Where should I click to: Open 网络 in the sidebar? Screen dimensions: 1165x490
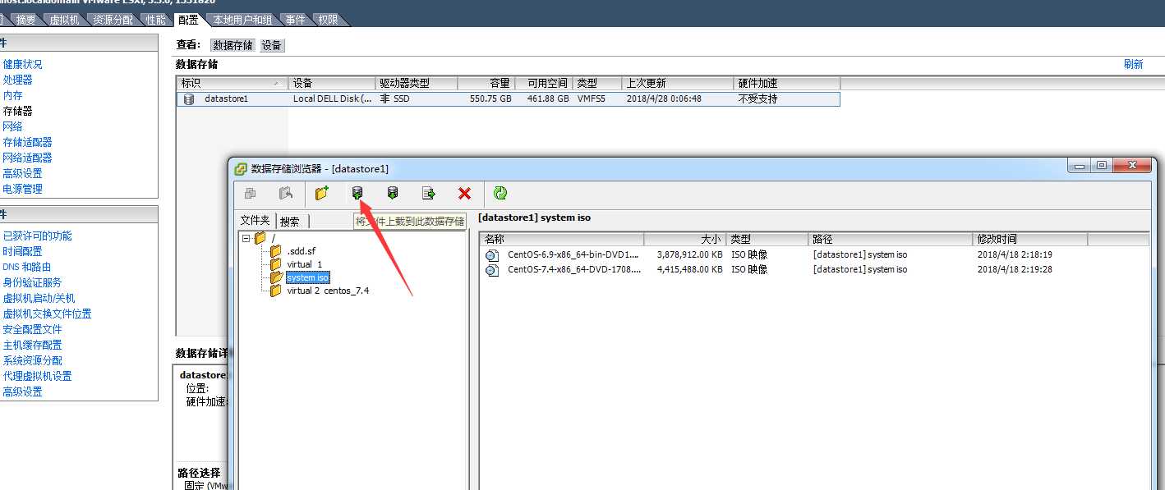click(x=12, y=126)
